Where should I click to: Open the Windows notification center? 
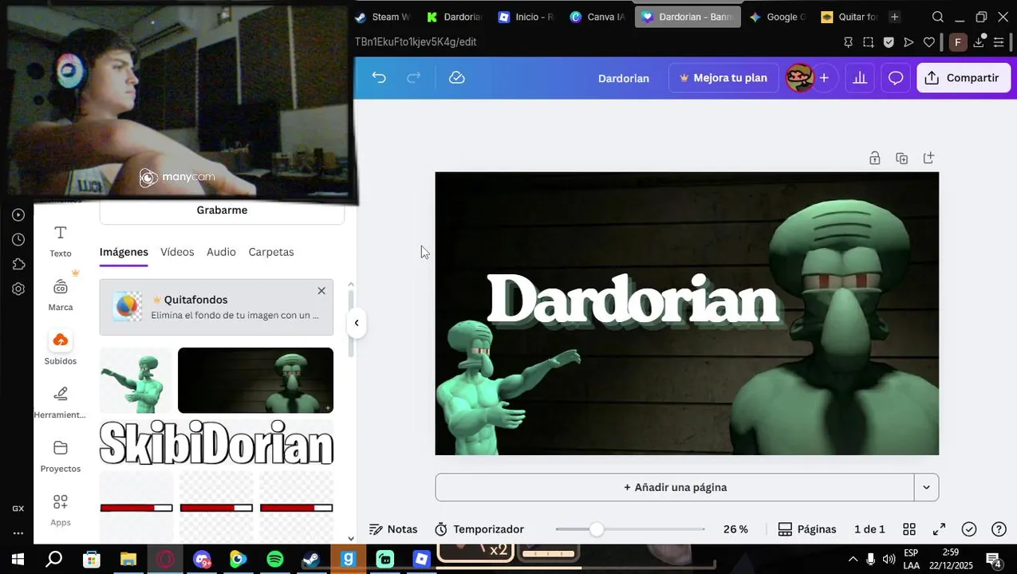[994, 560]
